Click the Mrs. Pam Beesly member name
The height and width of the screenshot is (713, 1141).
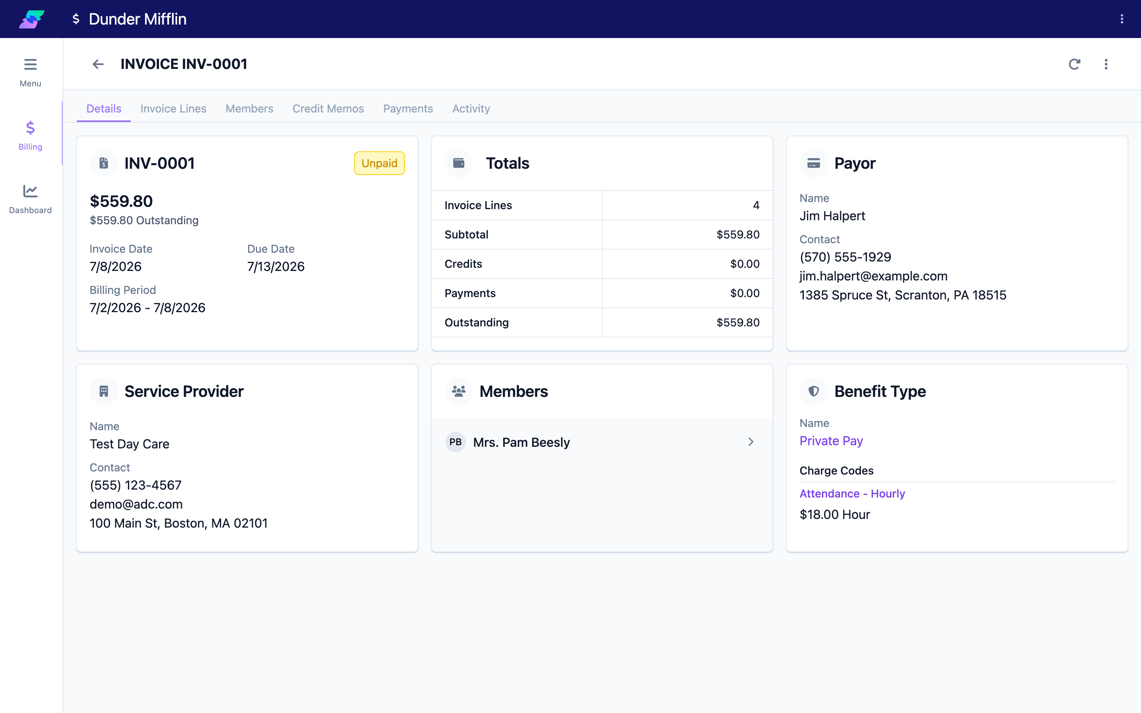(521, 442)
